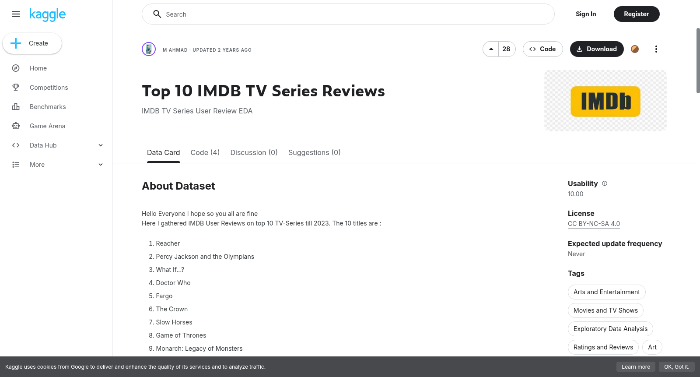Viewport: 700px width, 377px height.
Task: Click the 'Doctor Who' list item
Action: [x=173, y=283]
